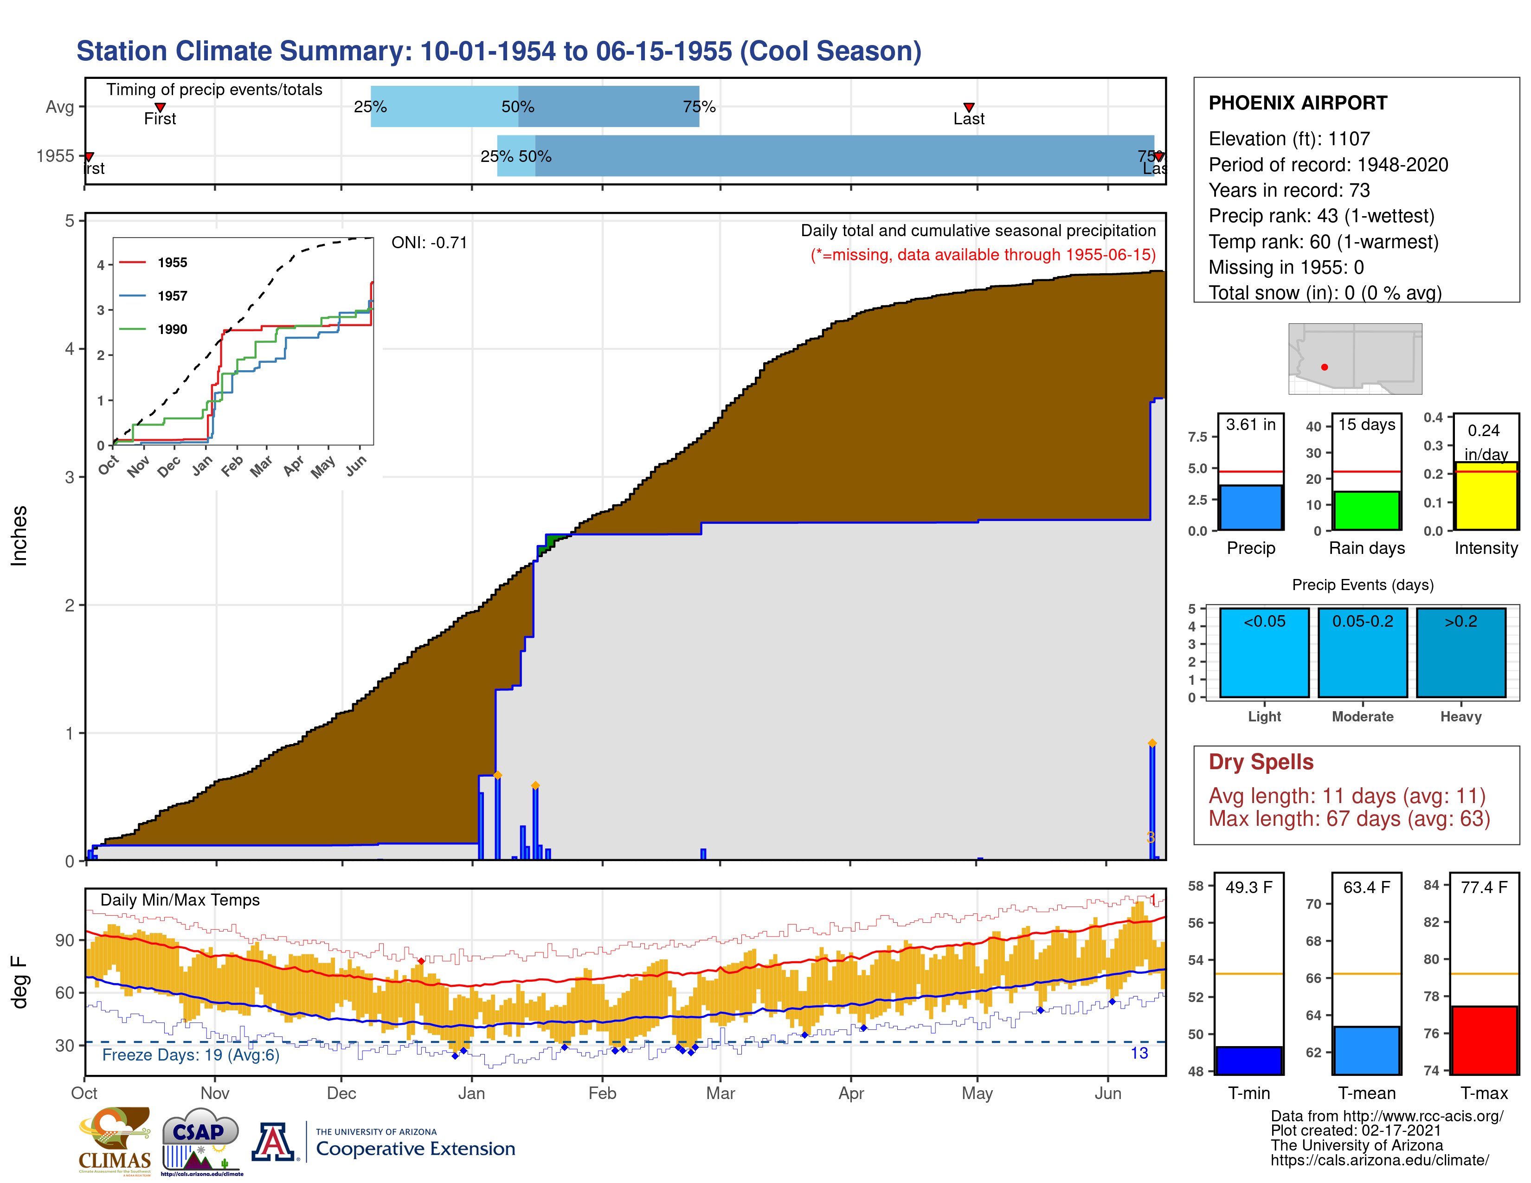
Task: Click the light blue T-mean bar
Action: pos(1366,1050)
